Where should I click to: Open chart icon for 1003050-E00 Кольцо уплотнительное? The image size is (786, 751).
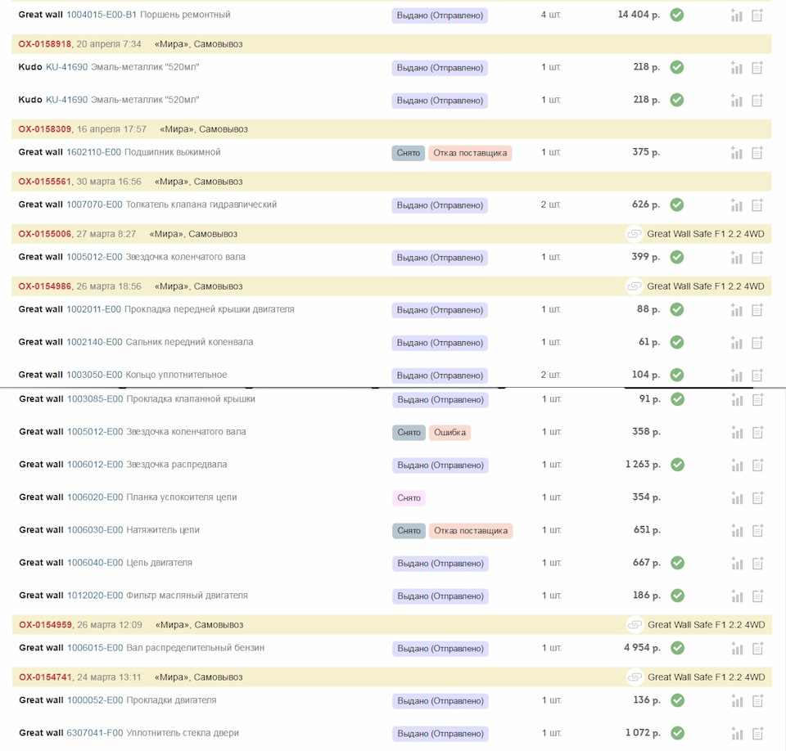pyautogui.click(x=736, y=375)
